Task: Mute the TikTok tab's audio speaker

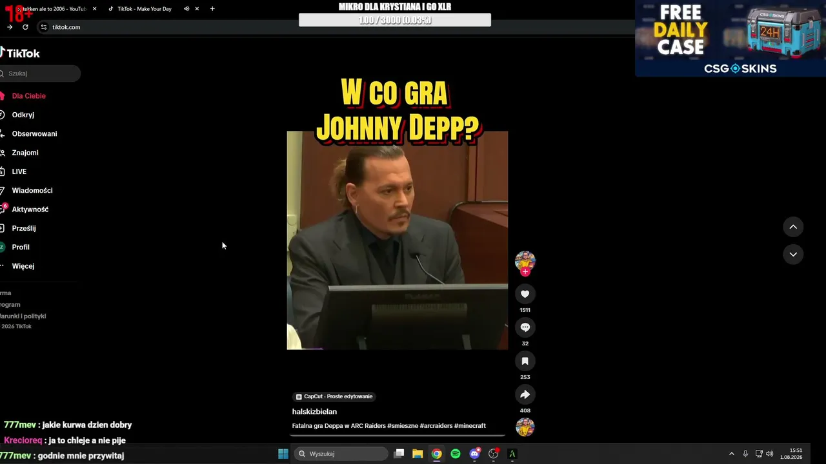Action: tap(186, 9)
